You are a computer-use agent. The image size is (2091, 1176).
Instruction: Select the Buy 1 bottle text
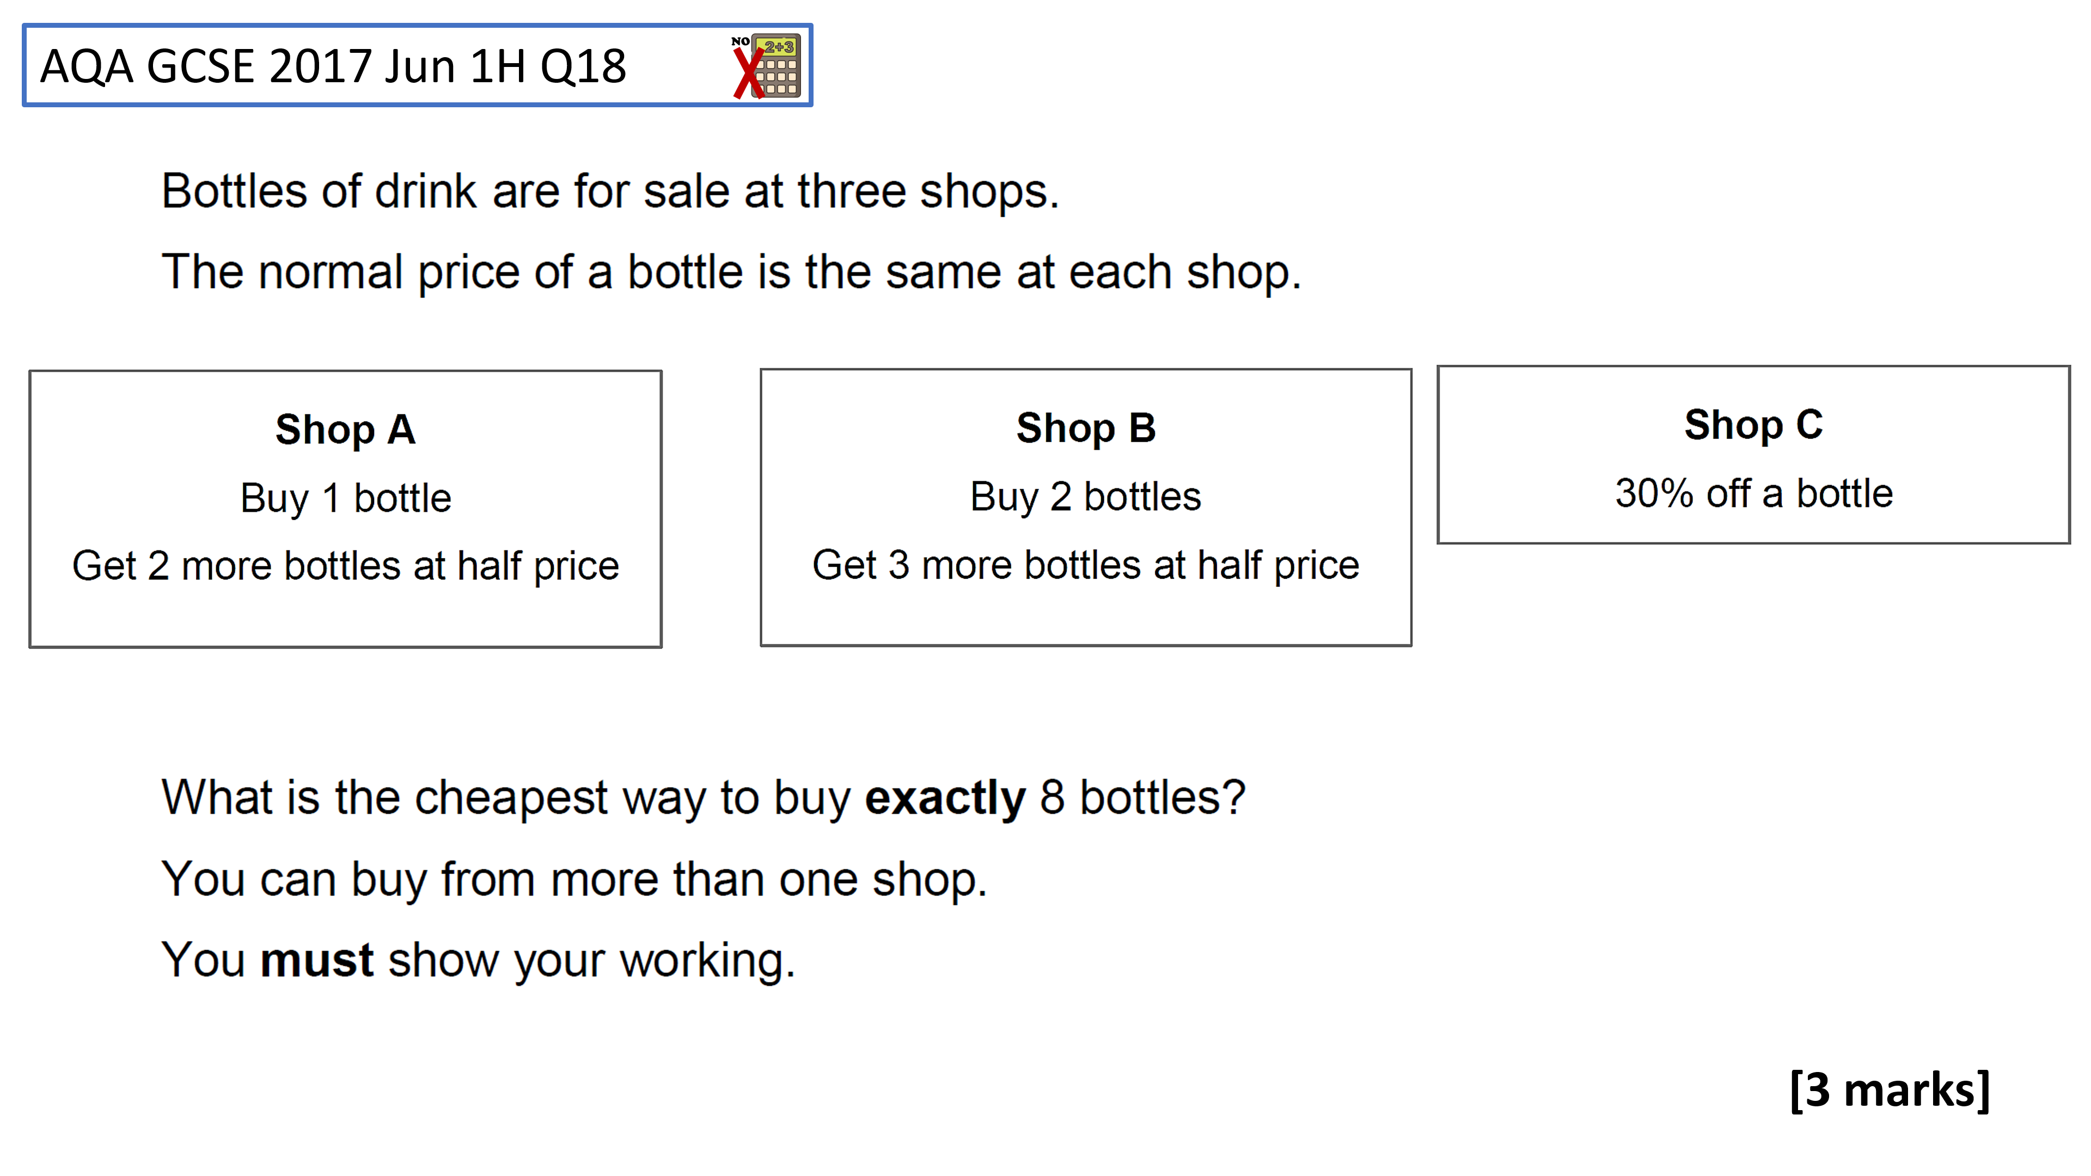(346, 498)
